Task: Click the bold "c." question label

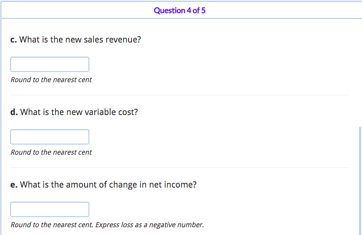Action: pos(14,40)
